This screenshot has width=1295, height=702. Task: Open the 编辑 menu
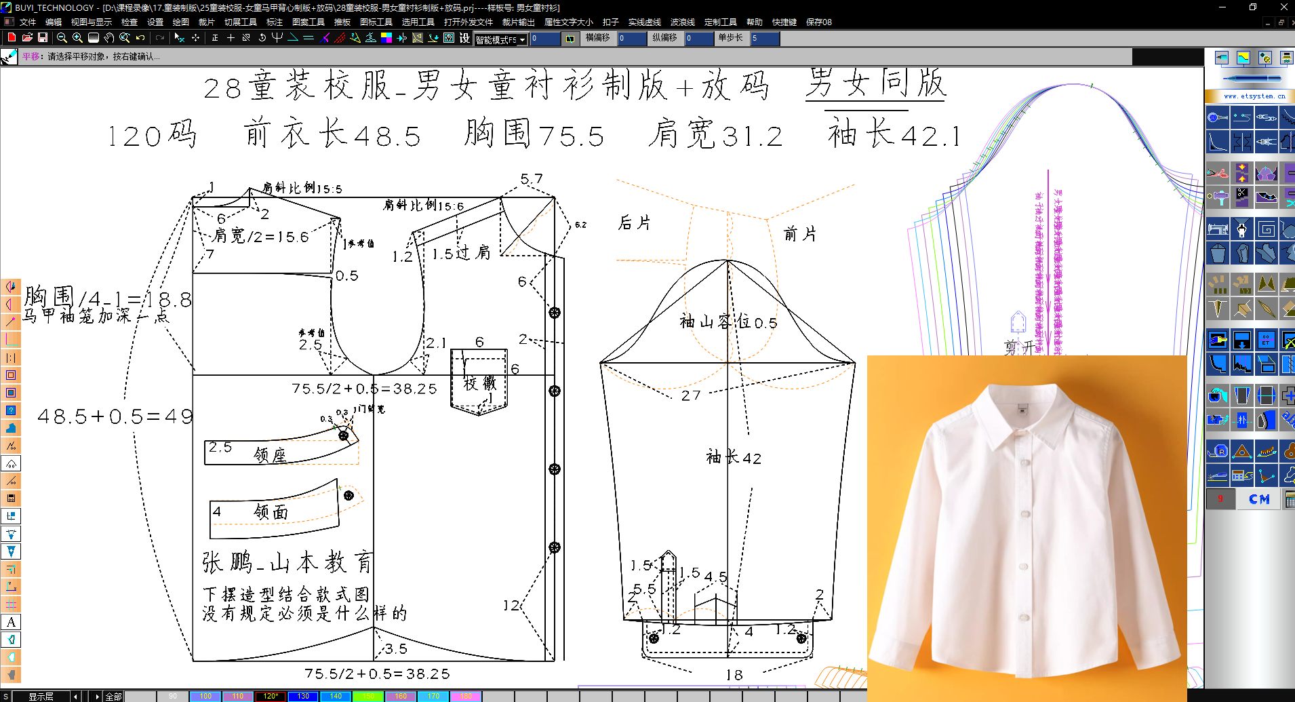pyautogui.click(x=54, y=22)
